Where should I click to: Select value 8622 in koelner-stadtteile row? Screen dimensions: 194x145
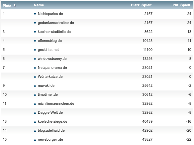click(x=148, y=32)
